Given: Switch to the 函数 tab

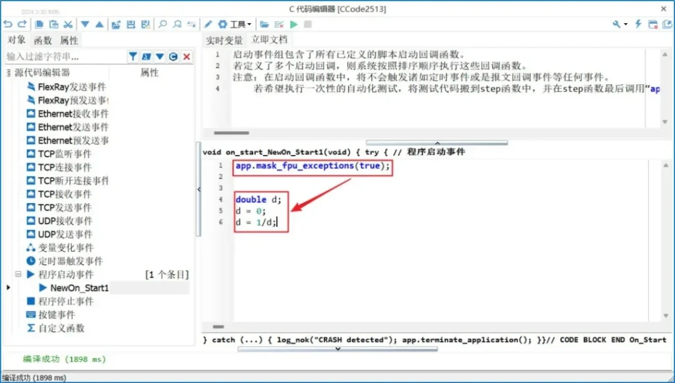Looking at the screenshot, I should 43,40.
